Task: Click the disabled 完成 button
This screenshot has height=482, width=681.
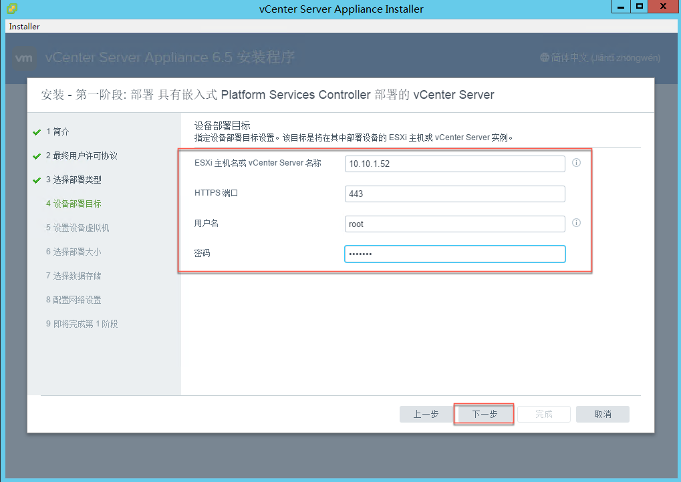Action: click(544, 414)
